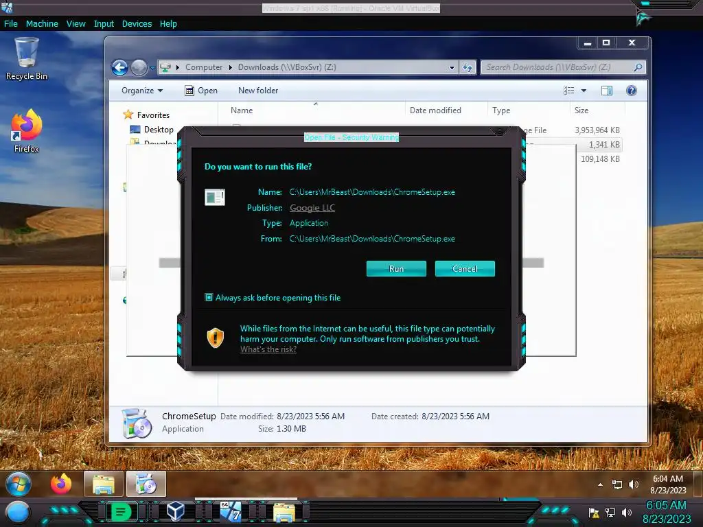This screenshot has width=703, height=527.
Task: Change view using the view icon
Action: point(569,91)
